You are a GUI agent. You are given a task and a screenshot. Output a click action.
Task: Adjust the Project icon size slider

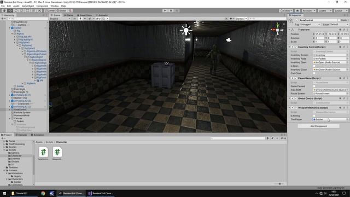pyautogui.click(x=279, y=184)
